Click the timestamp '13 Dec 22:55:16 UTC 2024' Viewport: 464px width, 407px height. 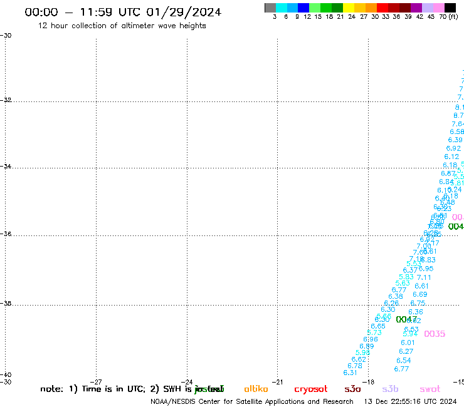click(x=410, y=401)
